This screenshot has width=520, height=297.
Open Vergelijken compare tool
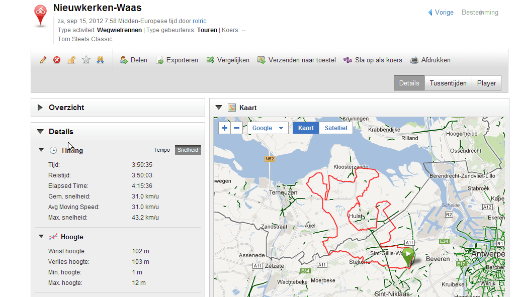228,60
